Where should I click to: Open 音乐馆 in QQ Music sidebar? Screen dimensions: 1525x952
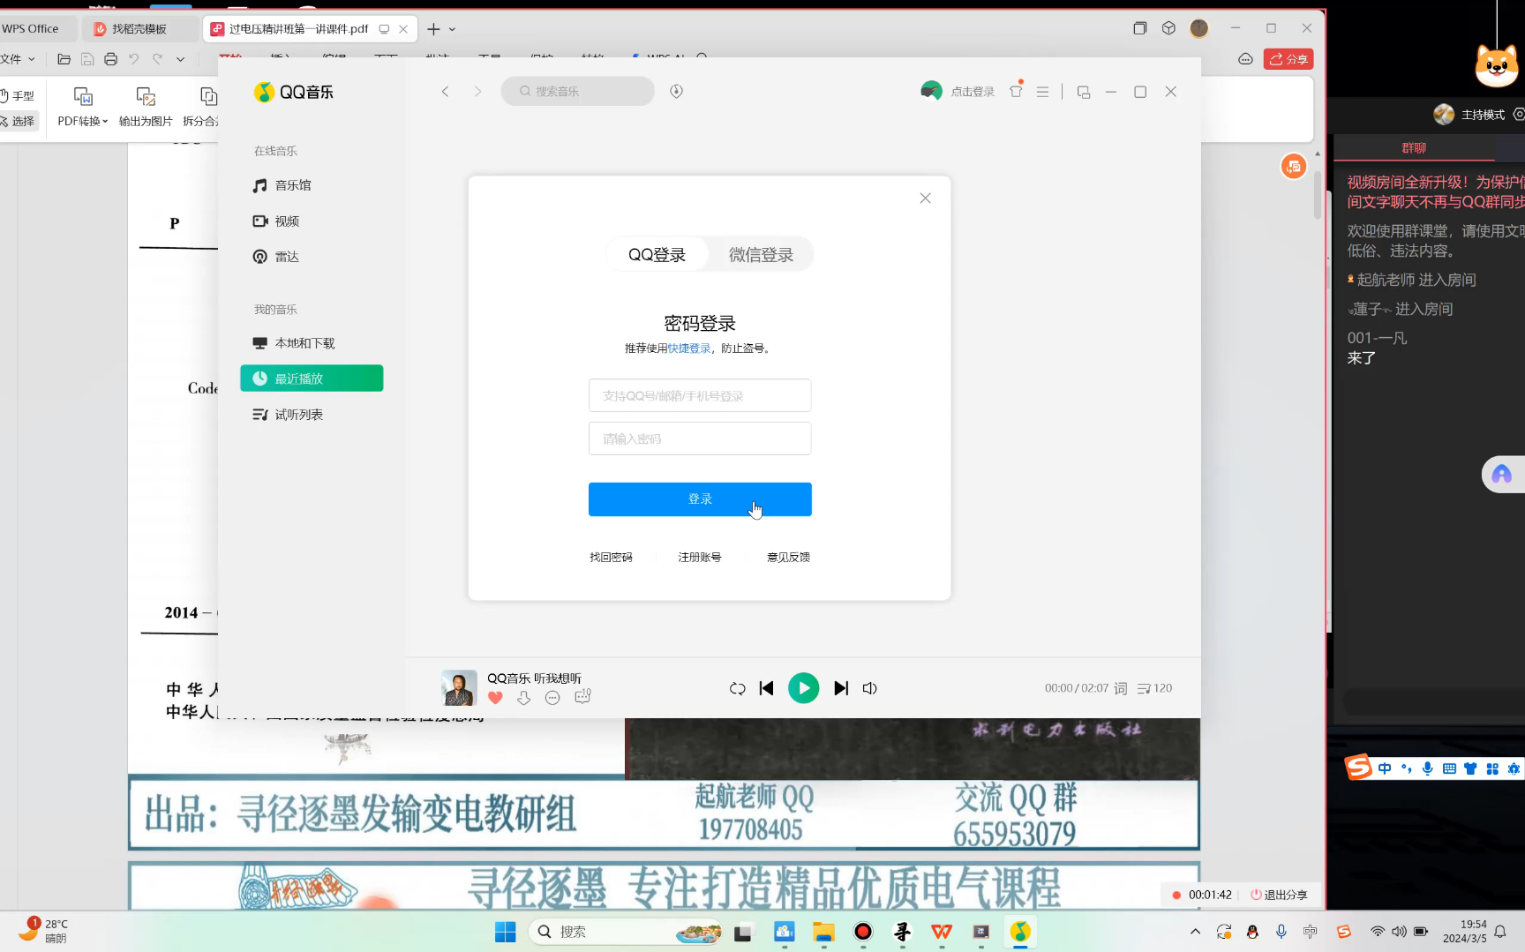tap(282, 185)
